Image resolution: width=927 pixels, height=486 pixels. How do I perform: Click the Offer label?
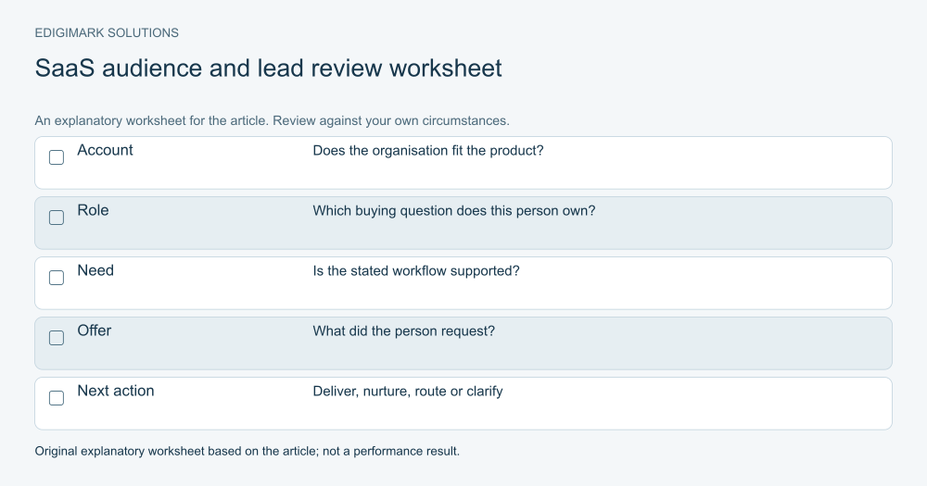pyautogui.click(x=94, y=330)
